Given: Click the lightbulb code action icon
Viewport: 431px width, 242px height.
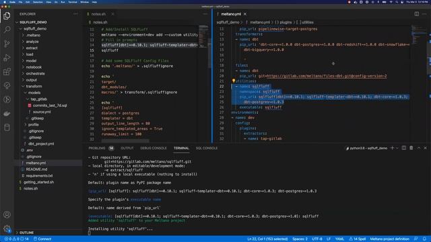Looking at the screenshot, I should (234, 81).
